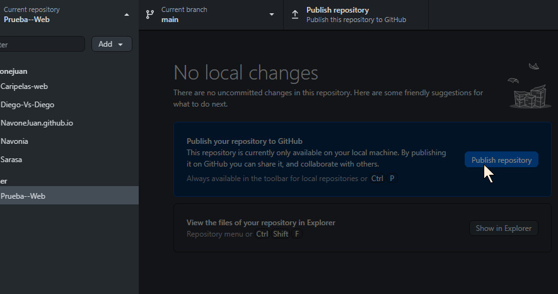Expand the Current branch dropdown arrow

coord(272,15)
